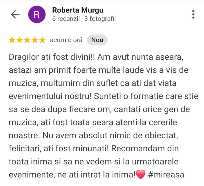
Task: Tap the word 'Dragilor' in the review
Action: click(x=24, y=57)
